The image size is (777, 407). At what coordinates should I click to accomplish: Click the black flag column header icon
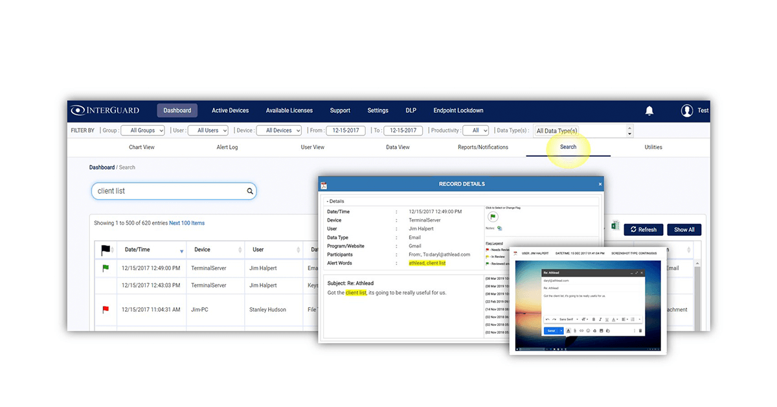pos(106,250)
